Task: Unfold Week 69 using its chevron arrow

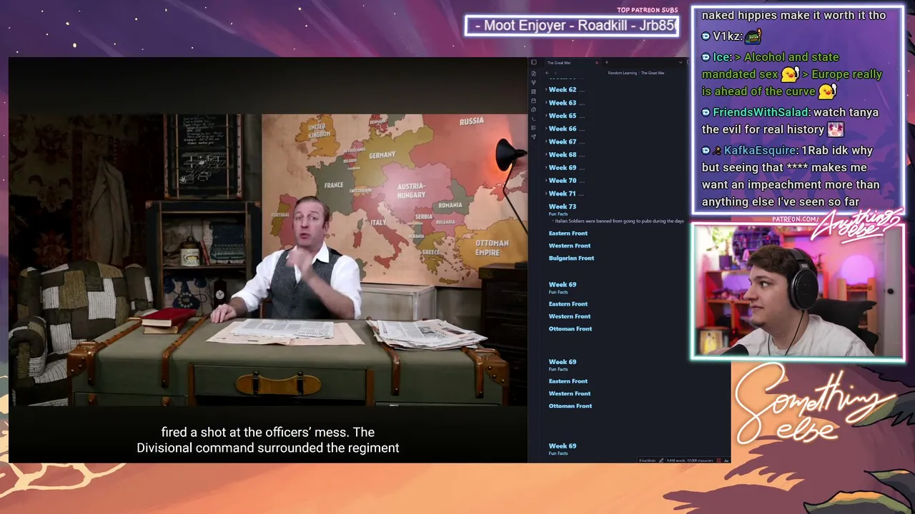Action: (546, 168)
